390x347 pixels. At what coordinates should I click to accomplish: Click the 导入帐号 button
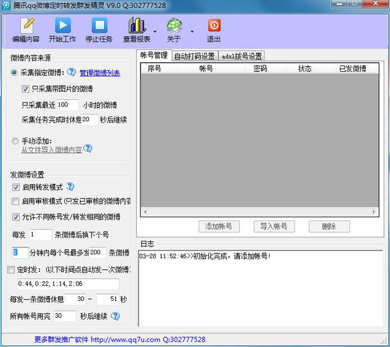pyautogui.click(x=274, y=226)
